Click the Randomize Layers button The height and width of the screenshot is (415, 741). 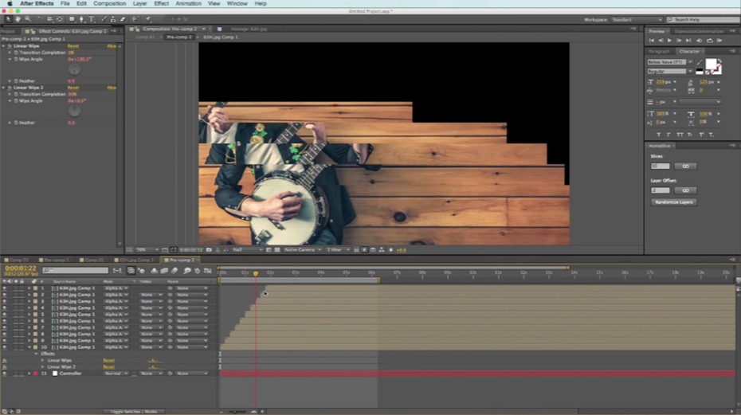(673, 202)
